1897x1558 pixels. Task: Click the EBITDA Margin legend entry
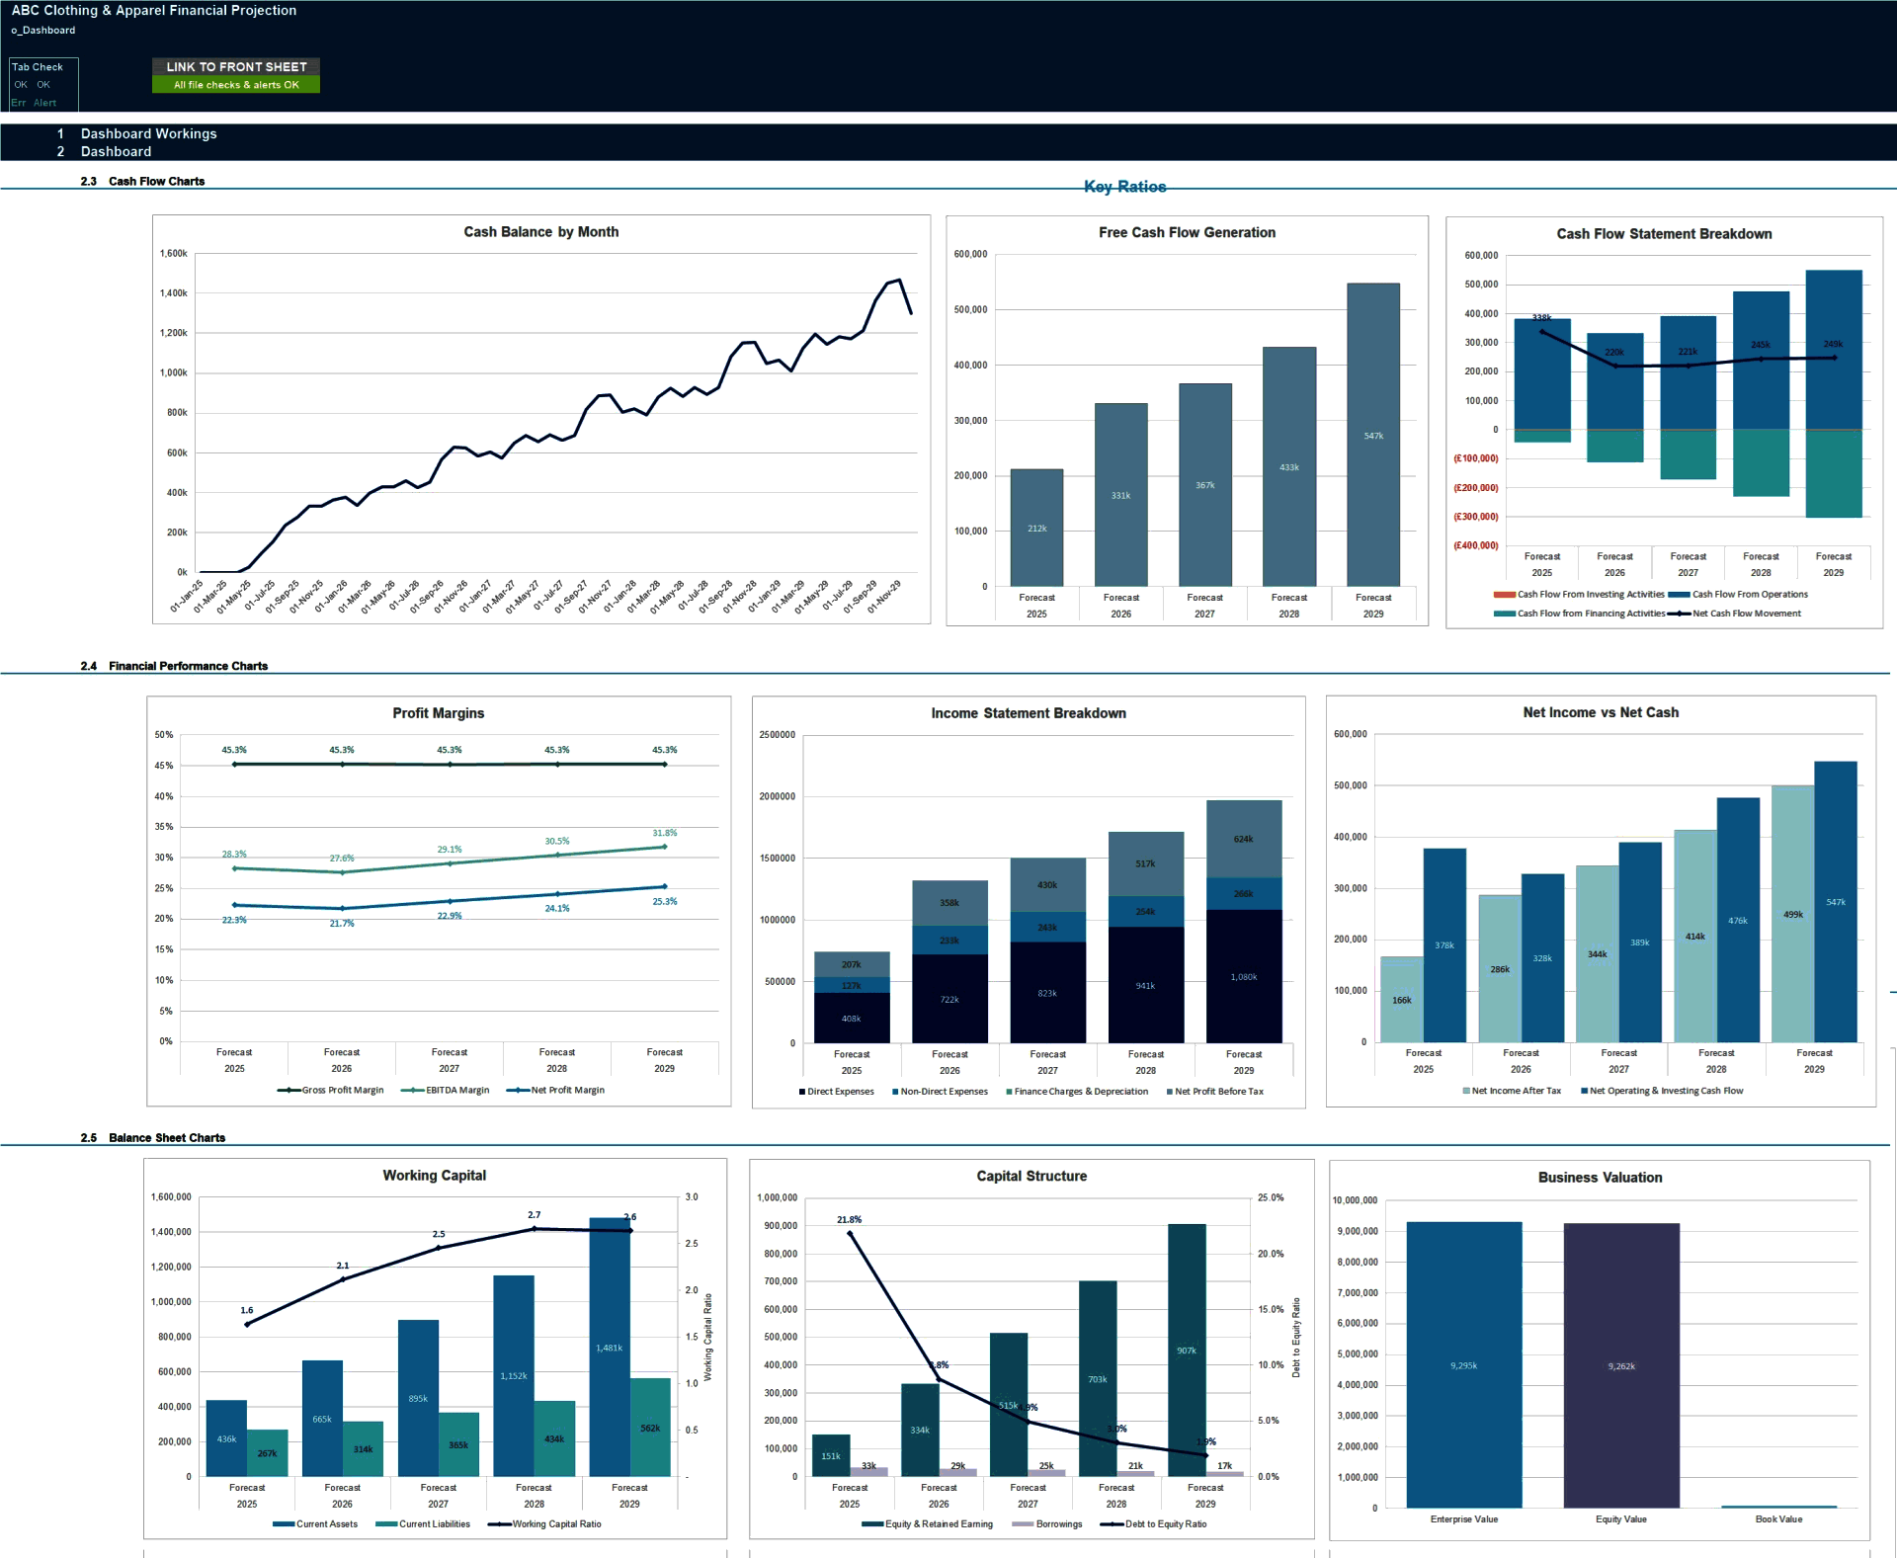[x=446, y=1091]
